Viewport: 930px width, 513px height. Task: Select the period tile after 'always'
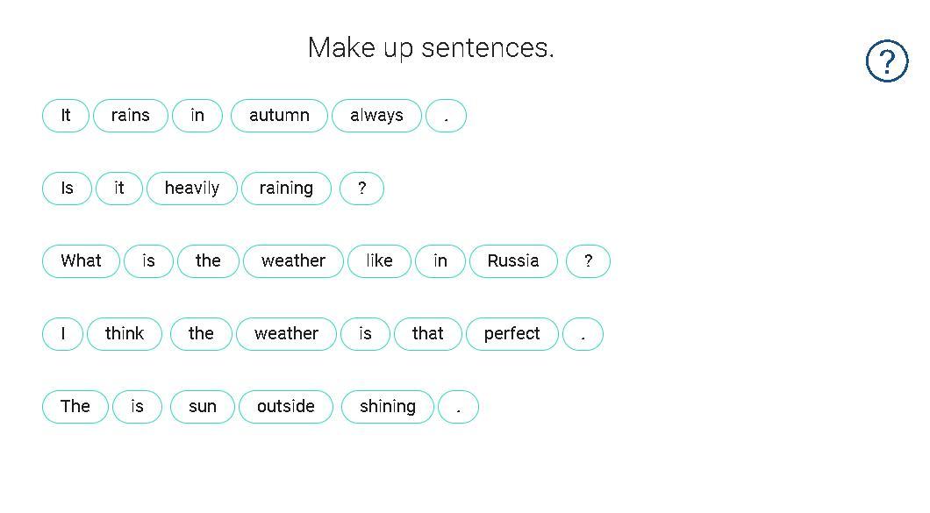click(x=446, y=116)
